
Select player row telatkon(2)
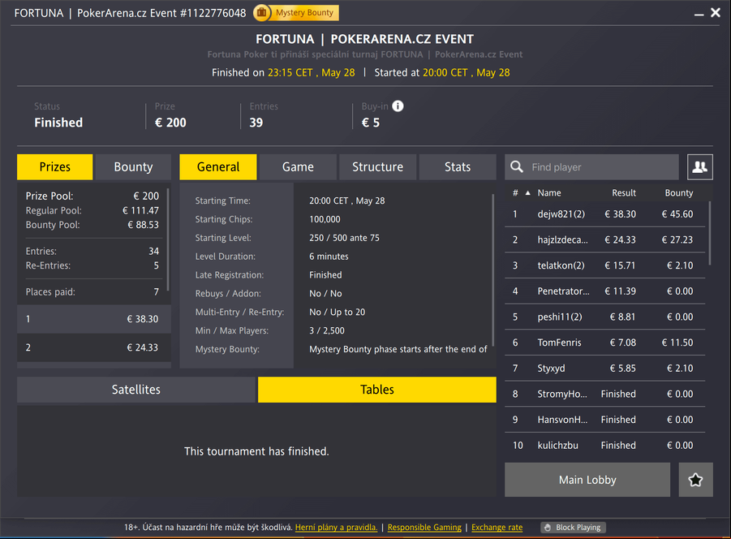click(x=604, y=265)
